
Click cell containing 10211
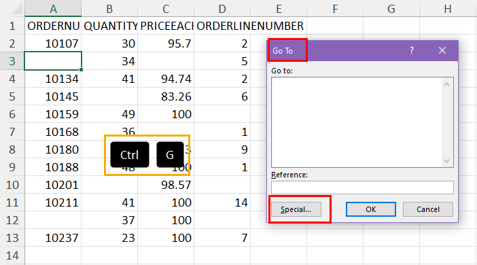[x=53, y=202]
